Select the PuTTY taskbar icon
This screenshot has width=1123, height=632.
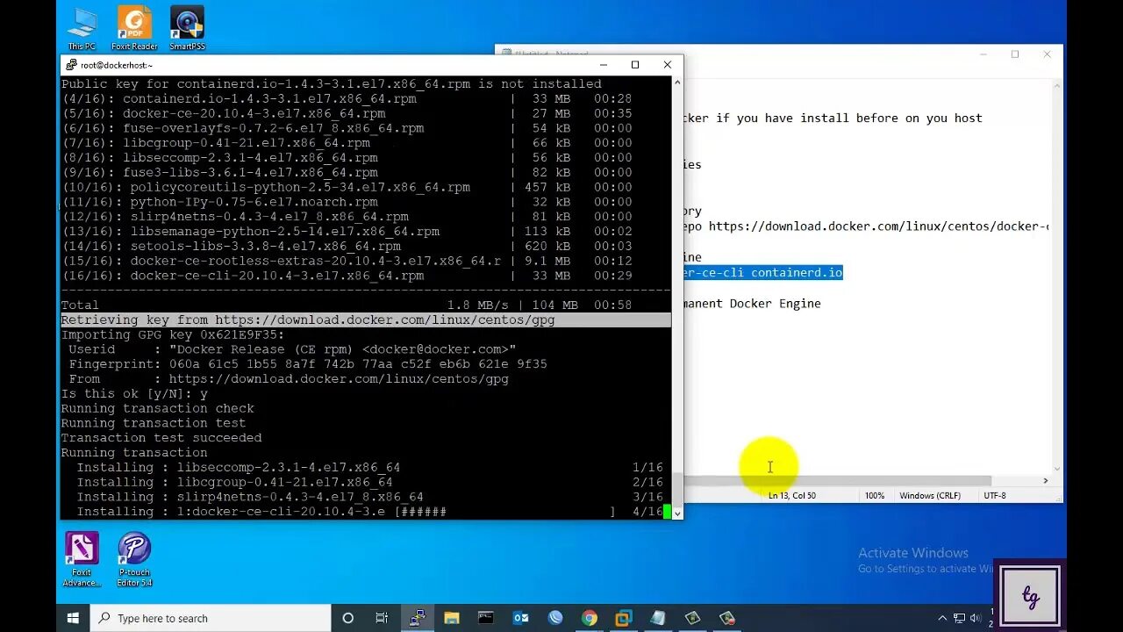click(417, 618)
